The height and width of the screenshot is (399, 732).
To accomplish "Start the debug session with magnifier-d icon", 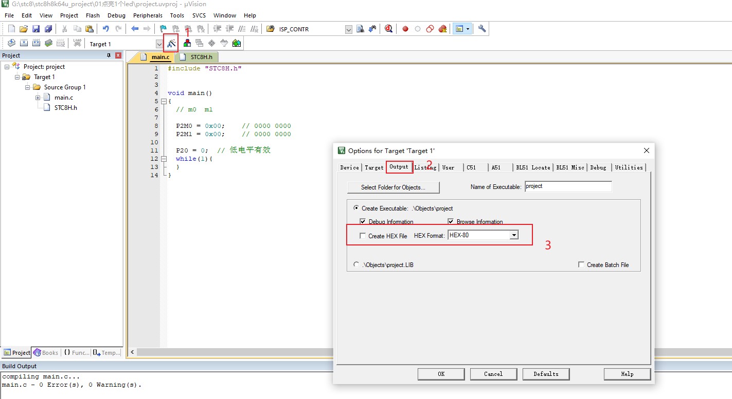I will (388, 29).
